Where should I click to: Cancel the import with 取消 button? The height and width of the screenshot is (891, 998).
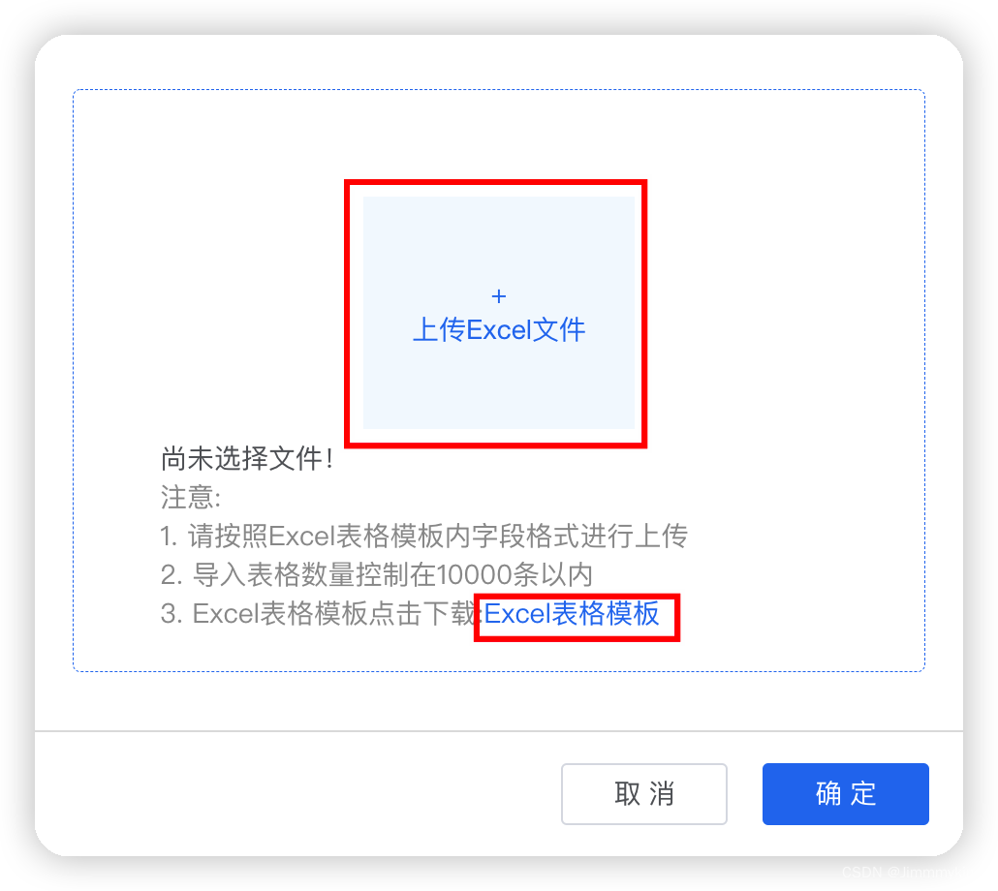coord(644,794)
